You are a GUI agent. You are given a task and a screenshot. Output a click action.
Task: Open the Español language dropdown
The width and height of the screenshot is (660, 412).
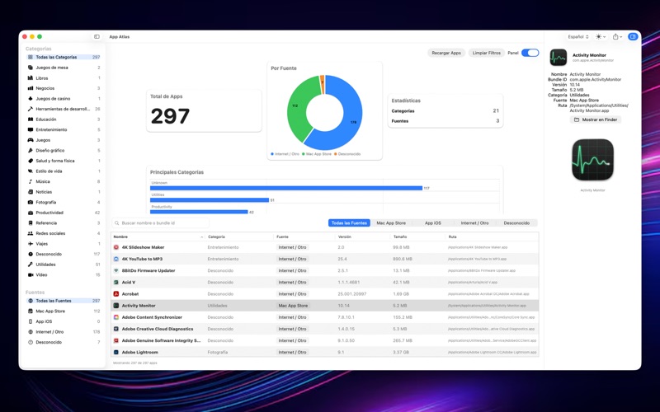[578, 36]
